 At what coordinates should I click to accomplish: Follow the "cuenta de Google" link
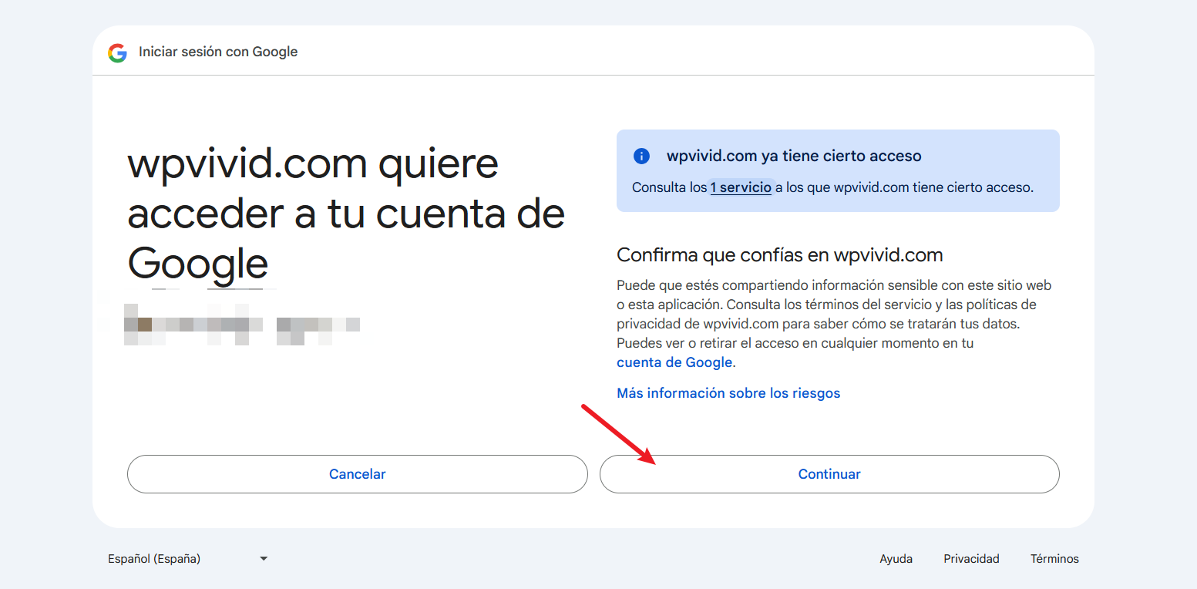(674, 362)
